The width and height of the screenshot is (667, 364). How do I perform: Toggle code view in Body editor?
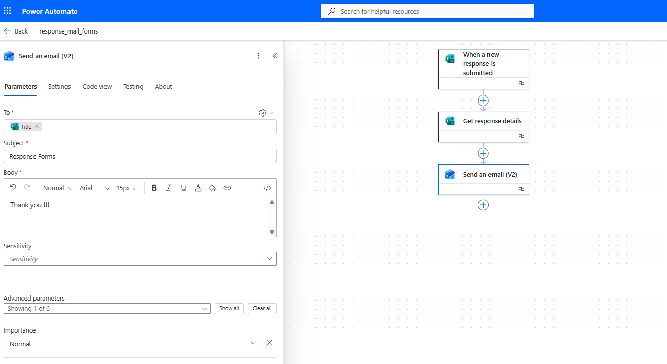pyautogui.click(x=267, y=188)
